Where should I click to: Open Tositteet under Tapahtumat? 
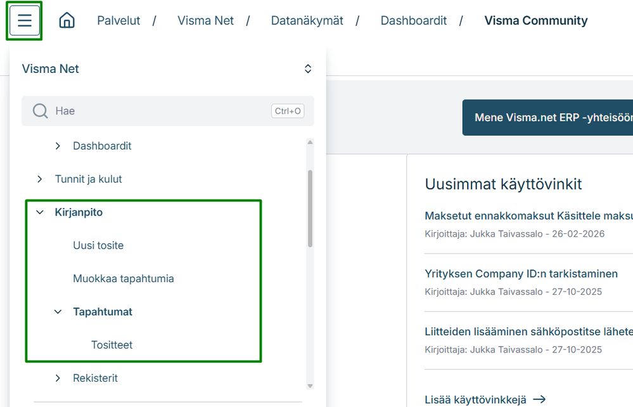pyautogui.click(x=112, y=345)
